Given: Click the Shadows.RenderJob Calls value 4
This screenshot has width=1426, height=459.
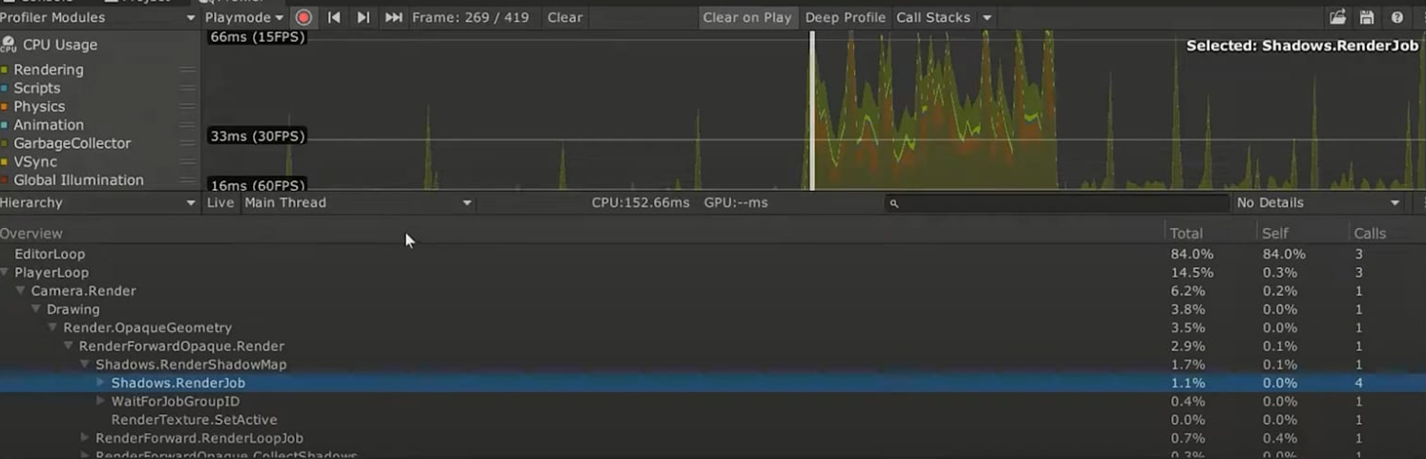Looking at the screenshot, I should click(x=1358, y=383).
